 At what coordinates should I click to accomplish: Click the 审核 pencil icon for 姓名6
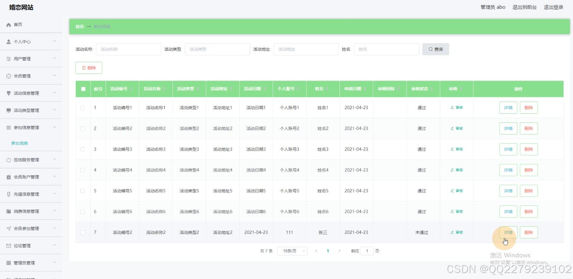pyautogui.click(x=452, y=212)
